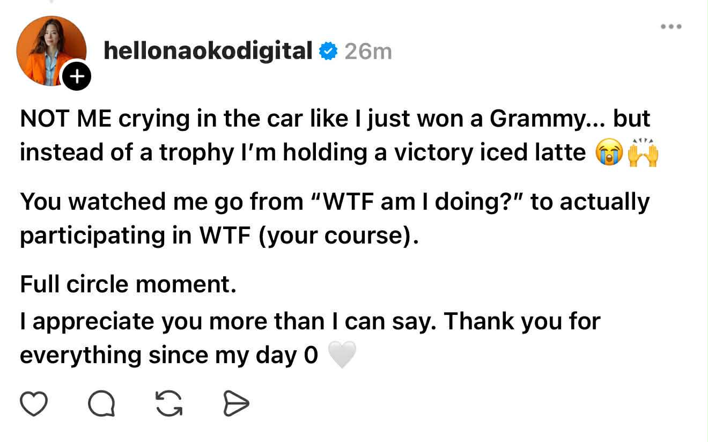Click the "participating in WTF (your course)" line
Image resolution: width=708 pixels, height=442 pixels.
(219, 237)
